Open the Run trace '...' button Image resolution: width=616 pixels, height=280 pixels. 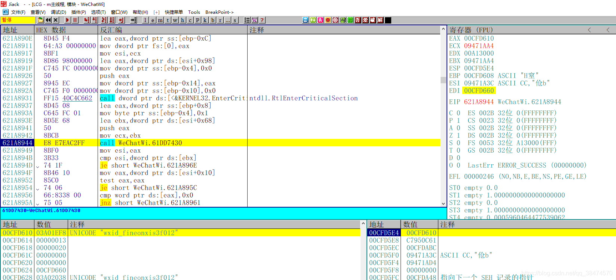click(x=227, y=20)
